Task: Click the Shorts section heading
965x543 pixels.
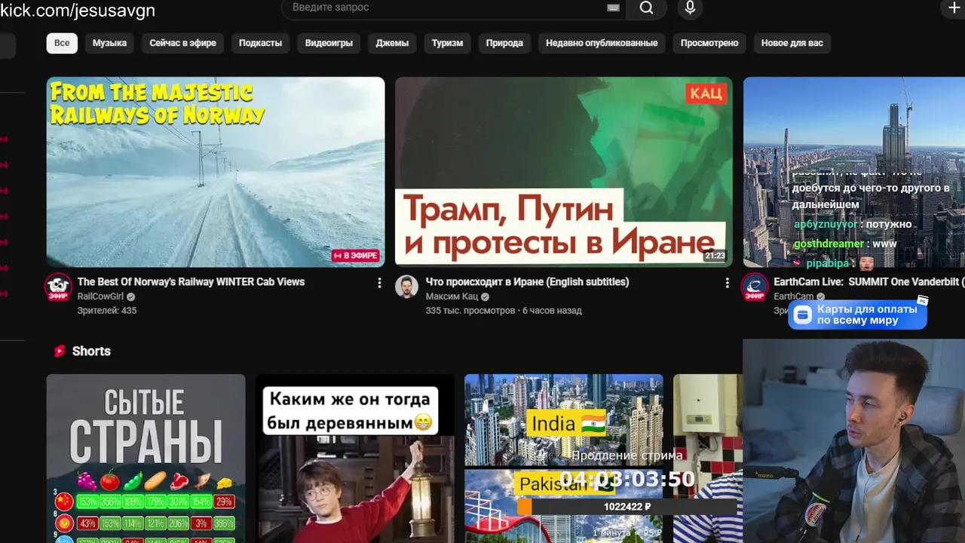Action: coord(91,351)
